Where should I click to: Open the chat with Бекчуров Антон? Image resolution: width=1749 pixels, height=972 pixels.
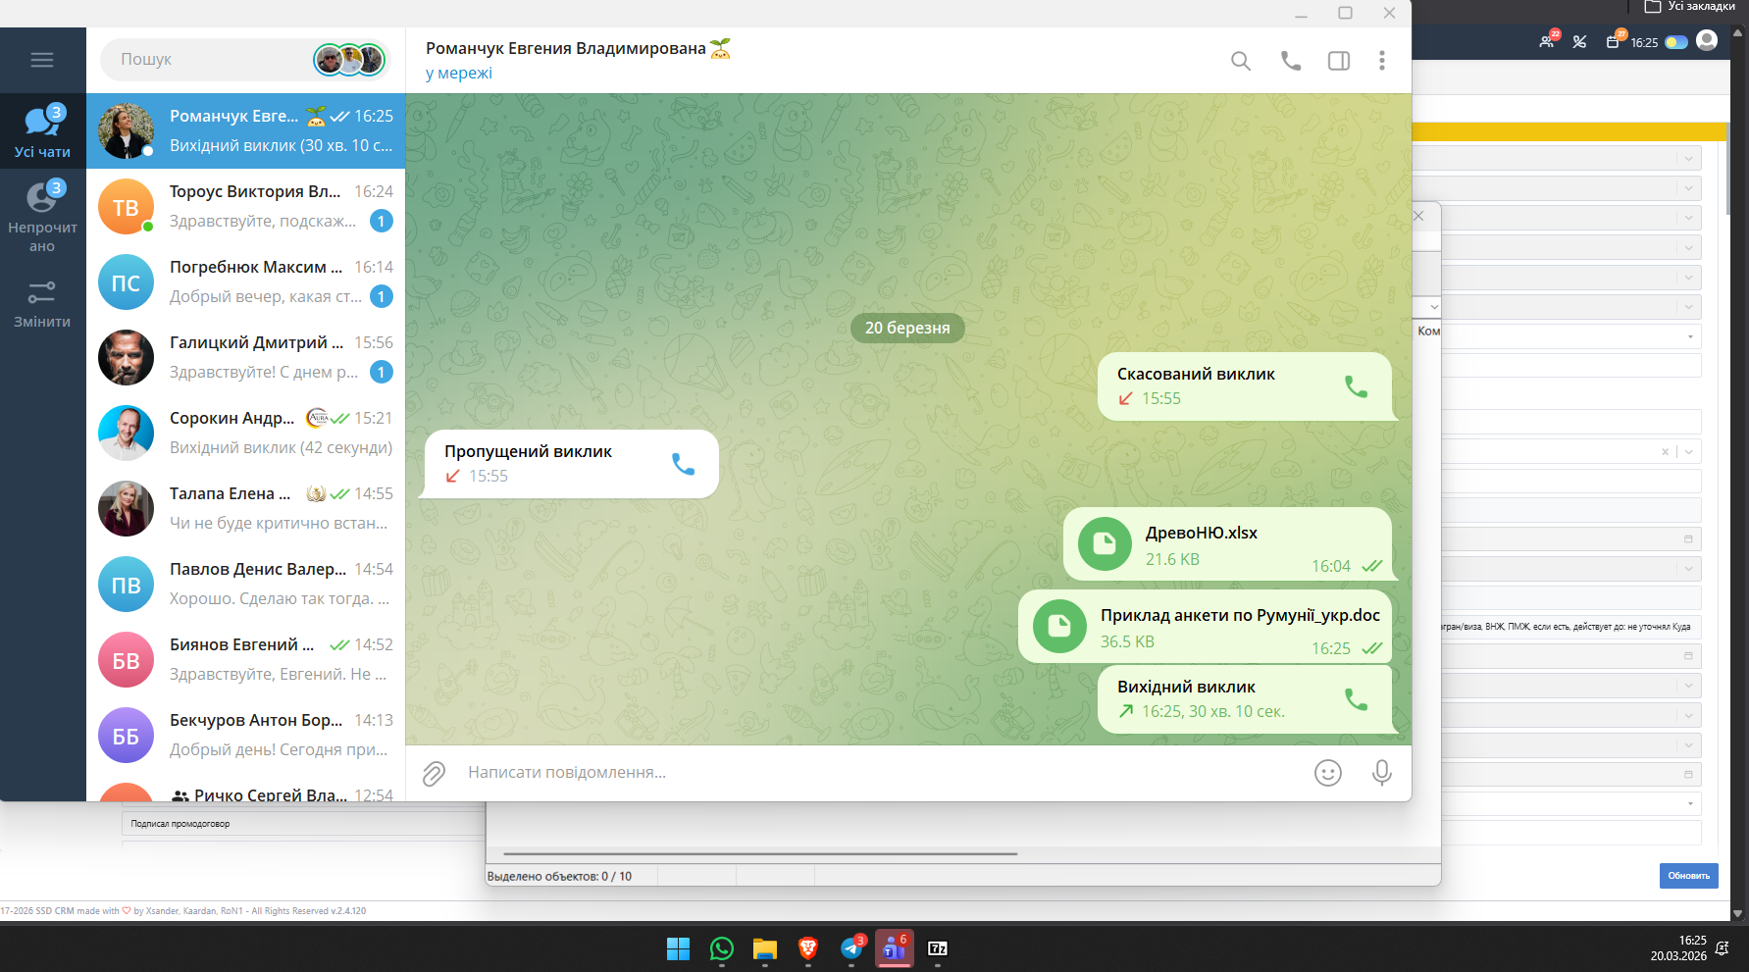pos(246,736)
